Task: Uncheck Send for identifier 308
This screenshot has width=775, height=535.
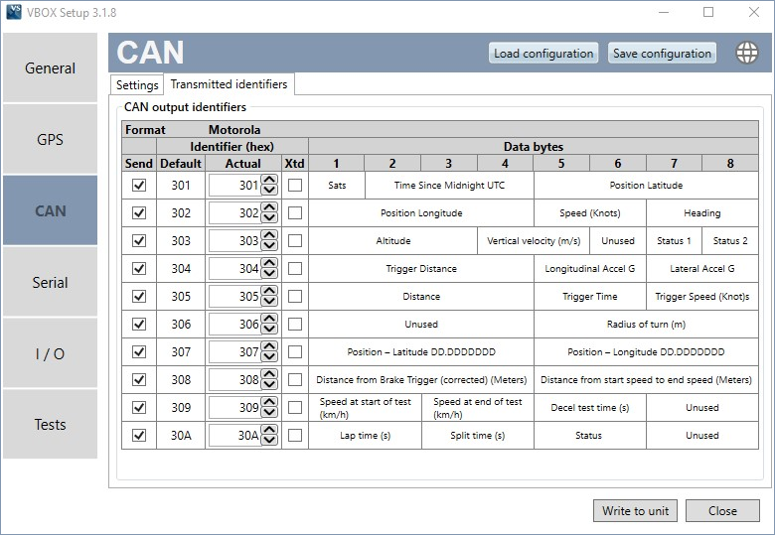Action: pyautogui.click(x=139, y=379)
